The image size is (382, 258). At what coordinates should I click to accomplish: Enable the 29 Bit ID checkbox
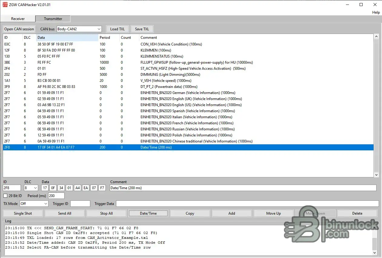pyautogui.click(x=5, y=196)
